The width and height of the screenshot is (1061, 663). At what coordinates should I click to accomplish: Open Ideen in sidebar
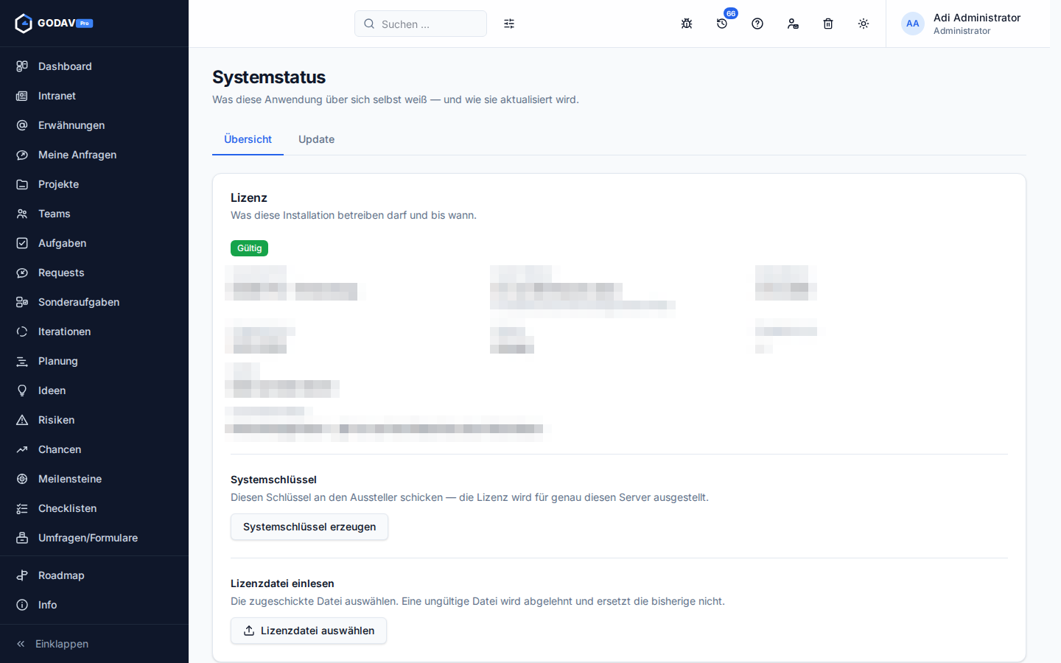click(94, 390)
